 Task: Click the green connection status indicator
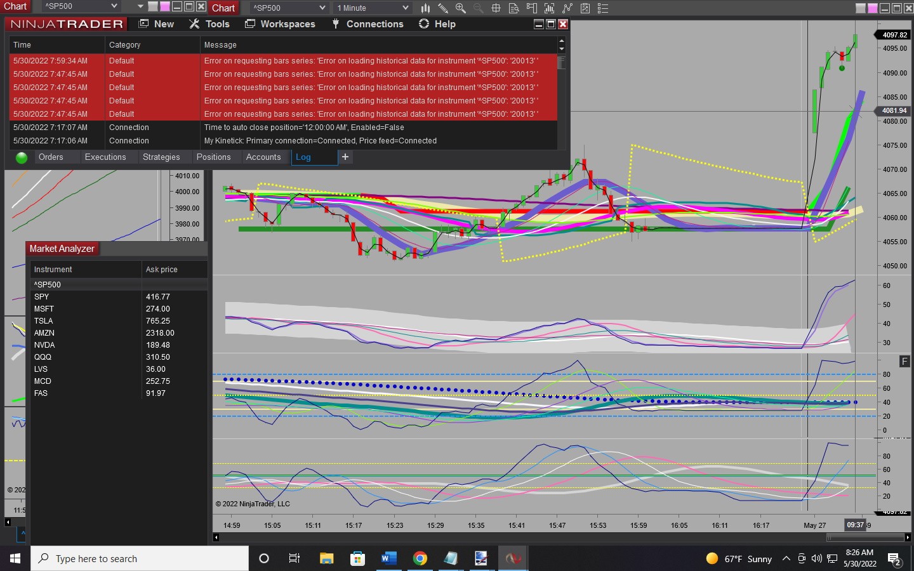pyautogui.click(x=22, y=157)
